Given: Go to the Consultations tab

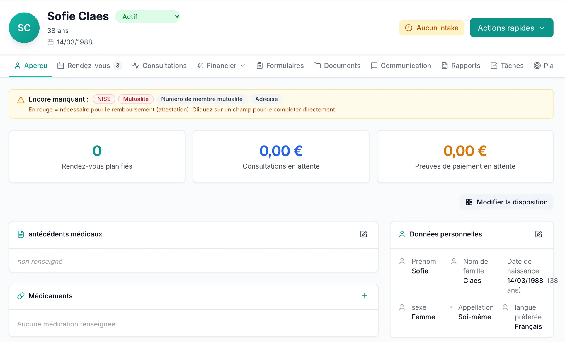Looking at the screenshot, I should point(159,66).
